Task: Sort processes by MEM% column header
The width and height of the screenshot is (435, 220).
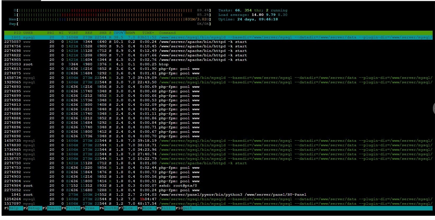Action: point(130,33)
